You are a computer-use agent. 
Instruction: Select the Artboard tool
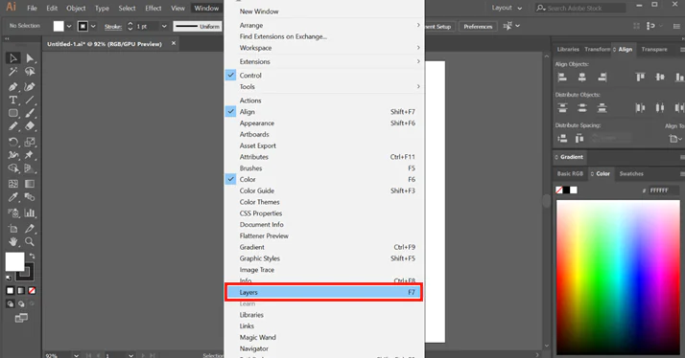(x=13, y=229)
